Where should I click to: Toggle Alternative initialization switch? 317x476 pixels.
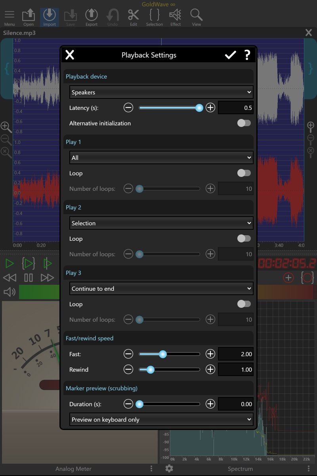coord(244,123)
